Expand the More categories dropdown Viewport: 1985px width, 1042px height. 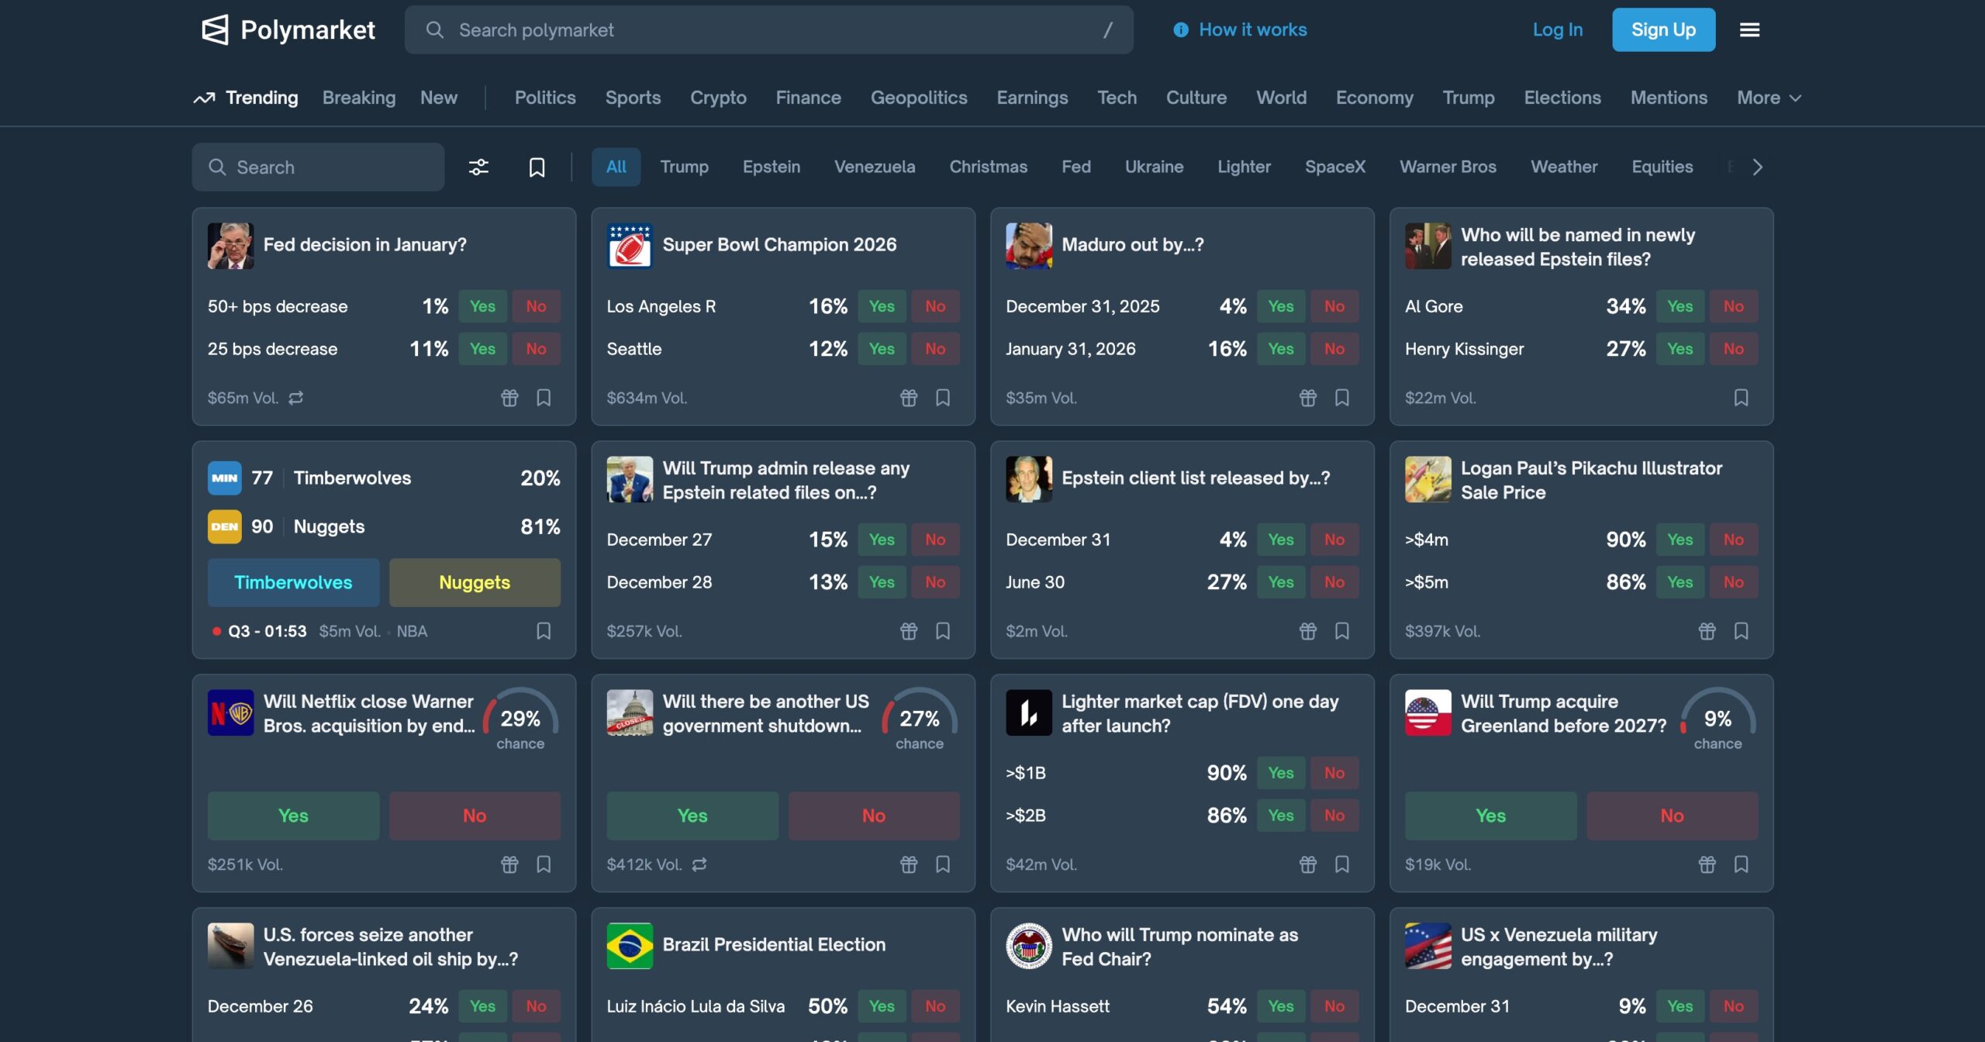coord(1769,98)
